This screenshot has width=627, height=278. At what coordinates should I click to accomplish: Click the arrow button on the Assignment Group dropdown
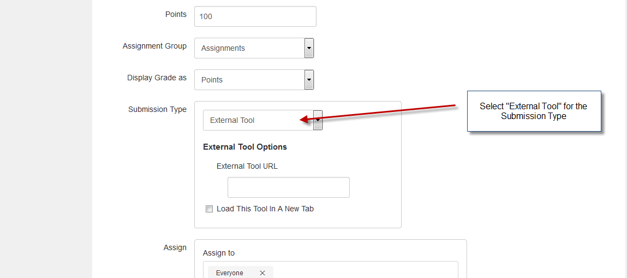coord(309,48)
